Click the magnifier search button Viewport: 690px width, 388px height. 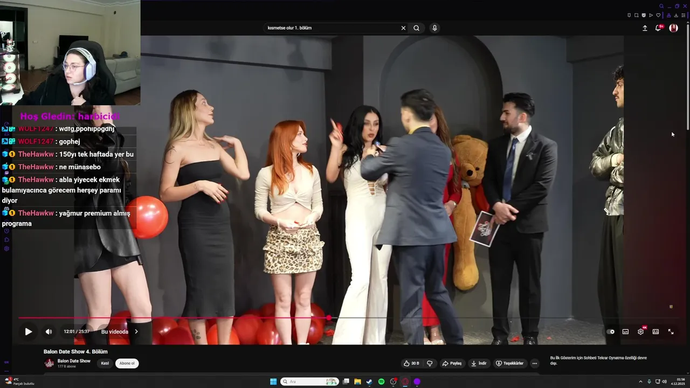416,28
